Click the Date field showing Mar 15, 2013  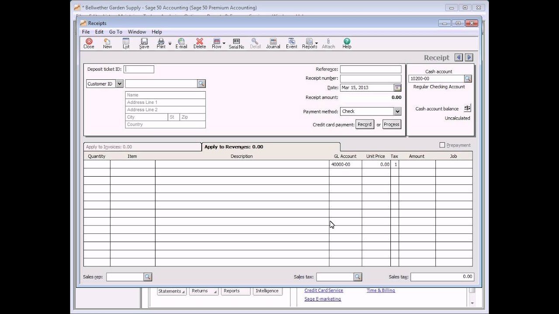click(x=367, y=88)
